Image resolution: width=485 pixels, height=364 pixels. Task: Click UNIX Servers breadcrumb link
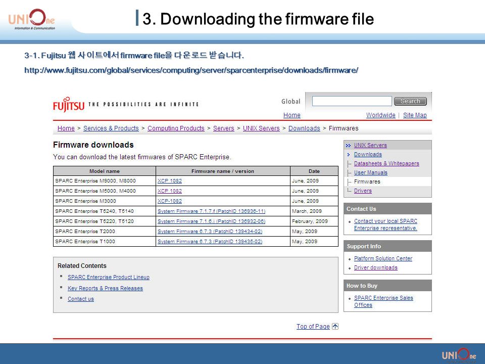coord(261,128)
